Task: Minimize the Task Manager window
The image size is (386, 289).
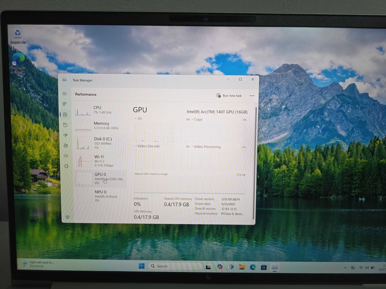Action: pos(228,79)
